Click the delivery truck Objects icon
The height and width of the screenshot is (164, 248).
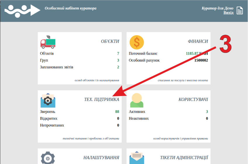click(x=48, y=43)
